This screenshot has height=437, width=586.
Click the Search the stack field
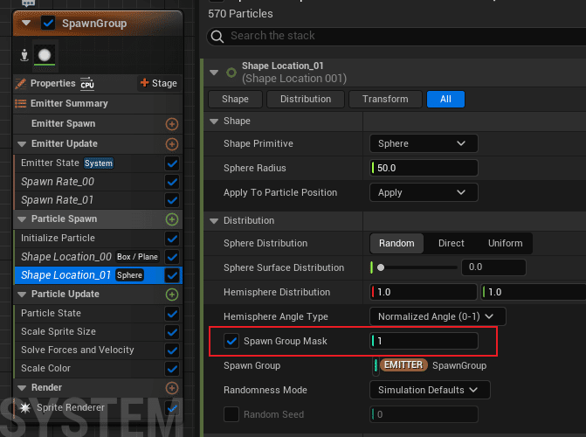pyautogui.click(x=396, y=37)
